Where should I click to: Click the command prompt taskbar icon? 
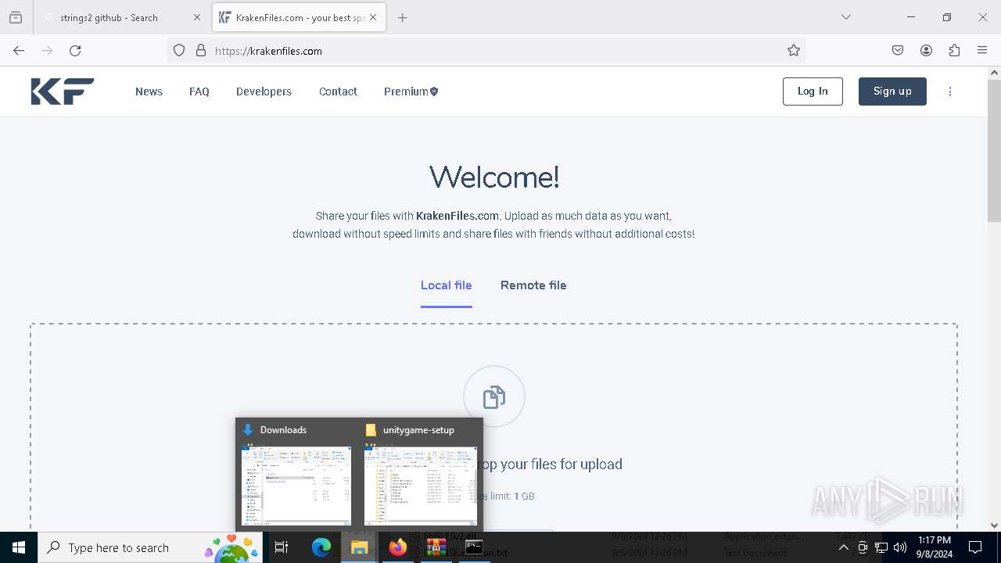click(x=474, y=547)
